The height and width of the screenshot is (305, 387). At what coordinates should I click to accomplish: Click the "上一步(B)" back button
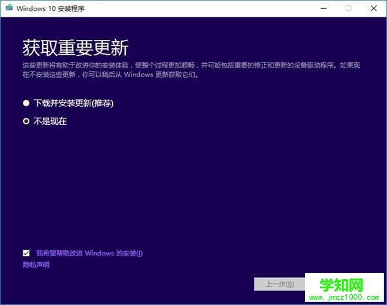point(279,284)
